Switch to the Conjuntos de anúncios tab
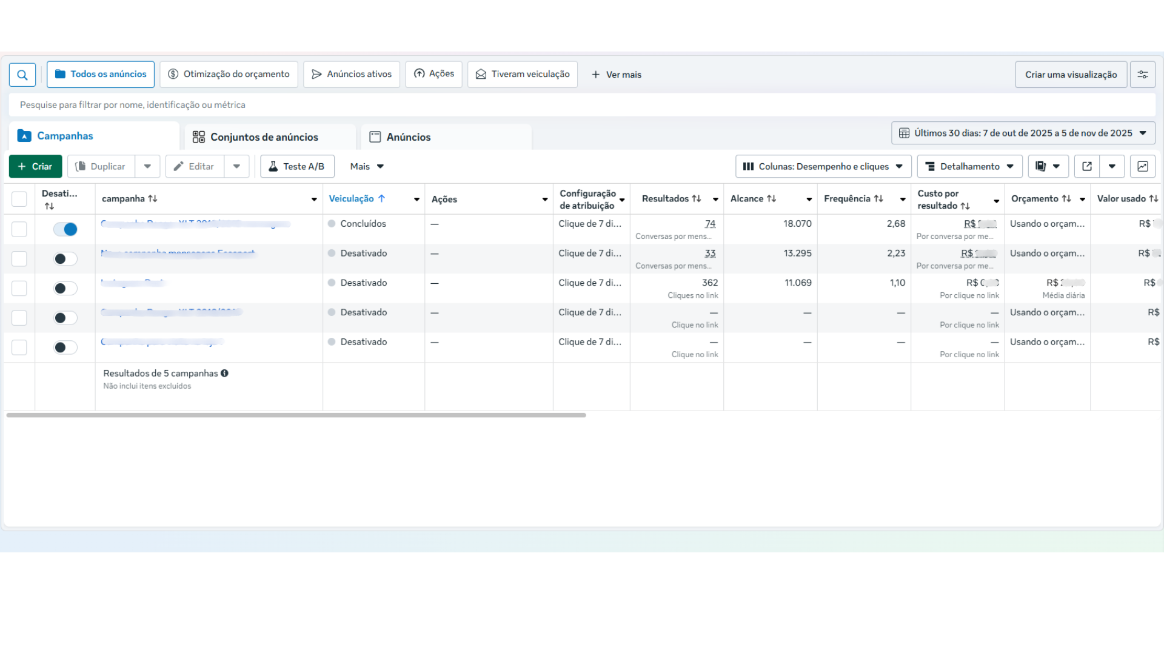1164x655 pixels. (264, 137)
